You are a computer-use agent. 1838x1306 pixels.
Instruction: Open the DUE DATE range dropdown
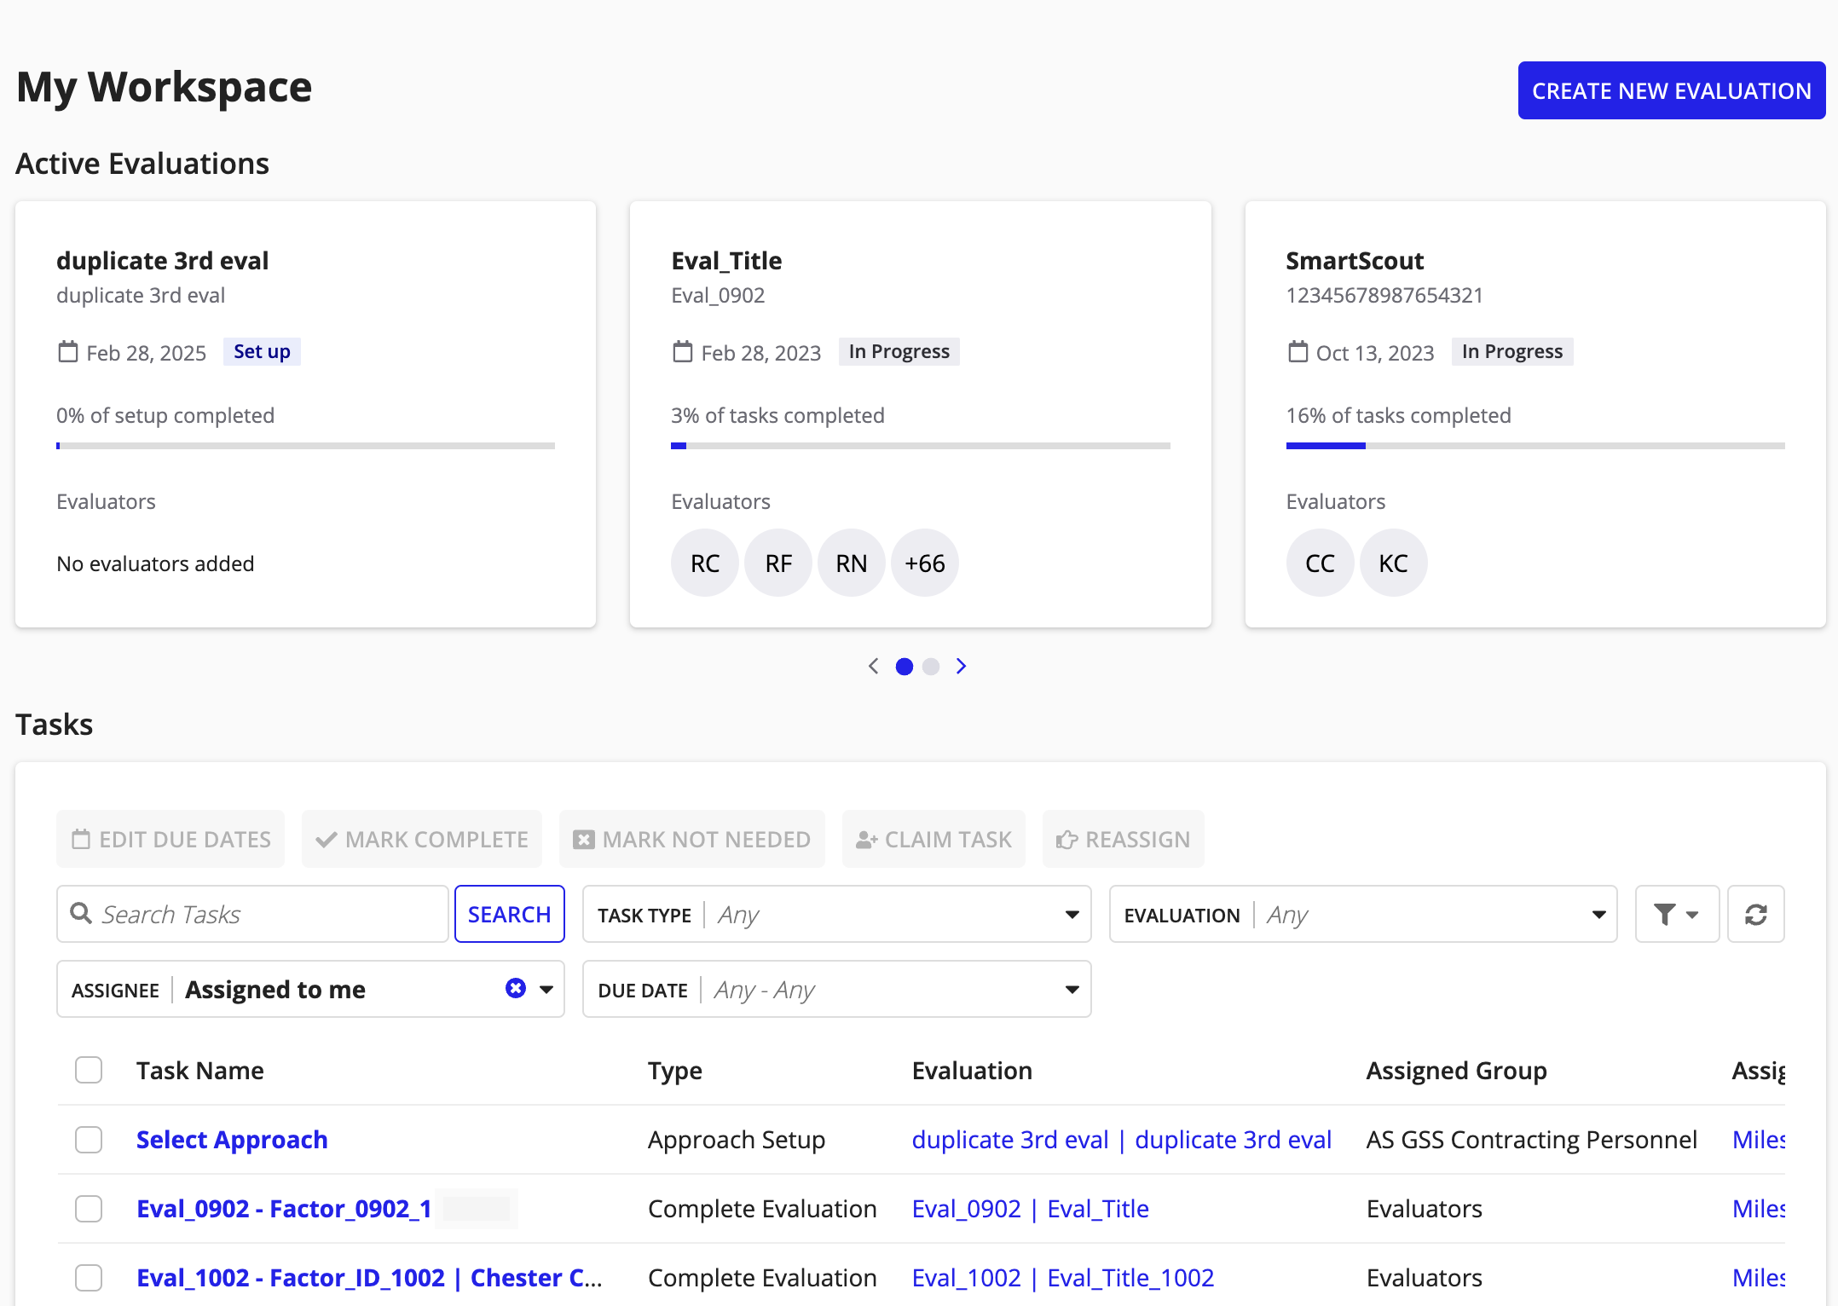pyautogui.click(x=836, y=989)
